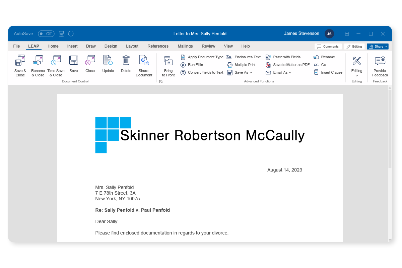Click the Cc command
The height and width of the screenshot is (268, 402).
[320, 65]
